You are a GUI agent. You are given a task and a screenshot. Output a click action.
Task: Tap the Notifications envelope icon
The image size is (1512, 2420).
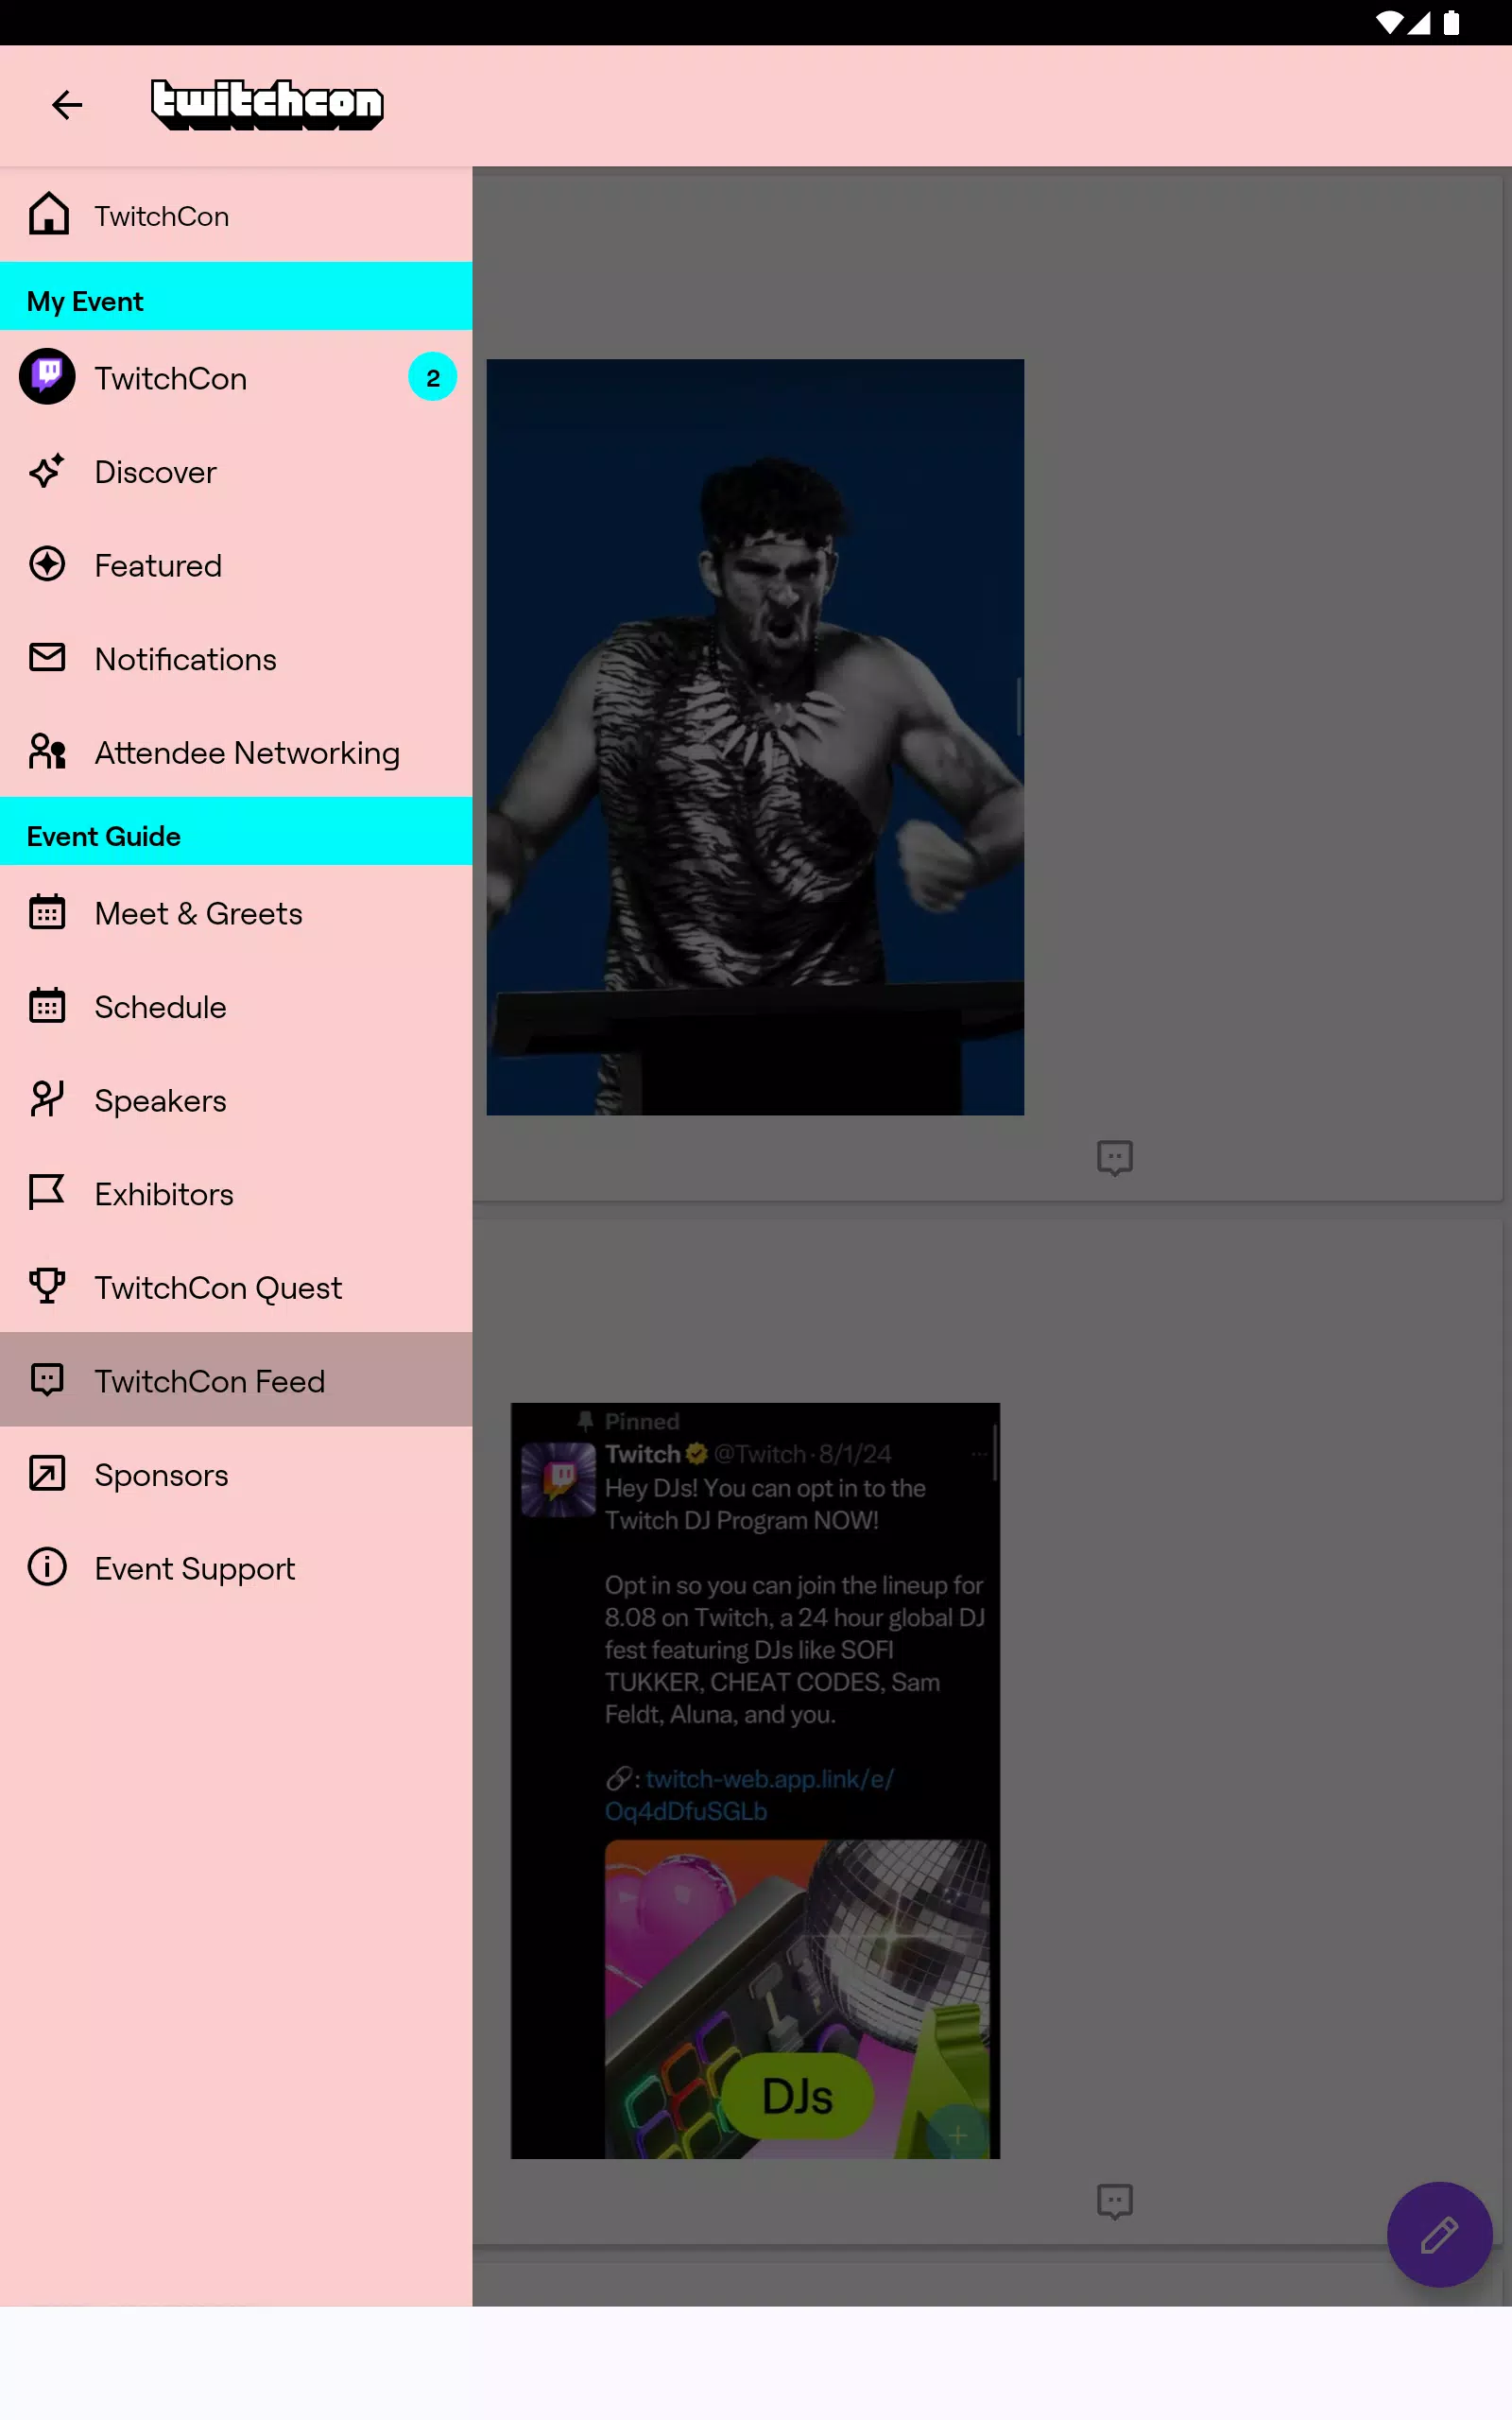point(47,658)
